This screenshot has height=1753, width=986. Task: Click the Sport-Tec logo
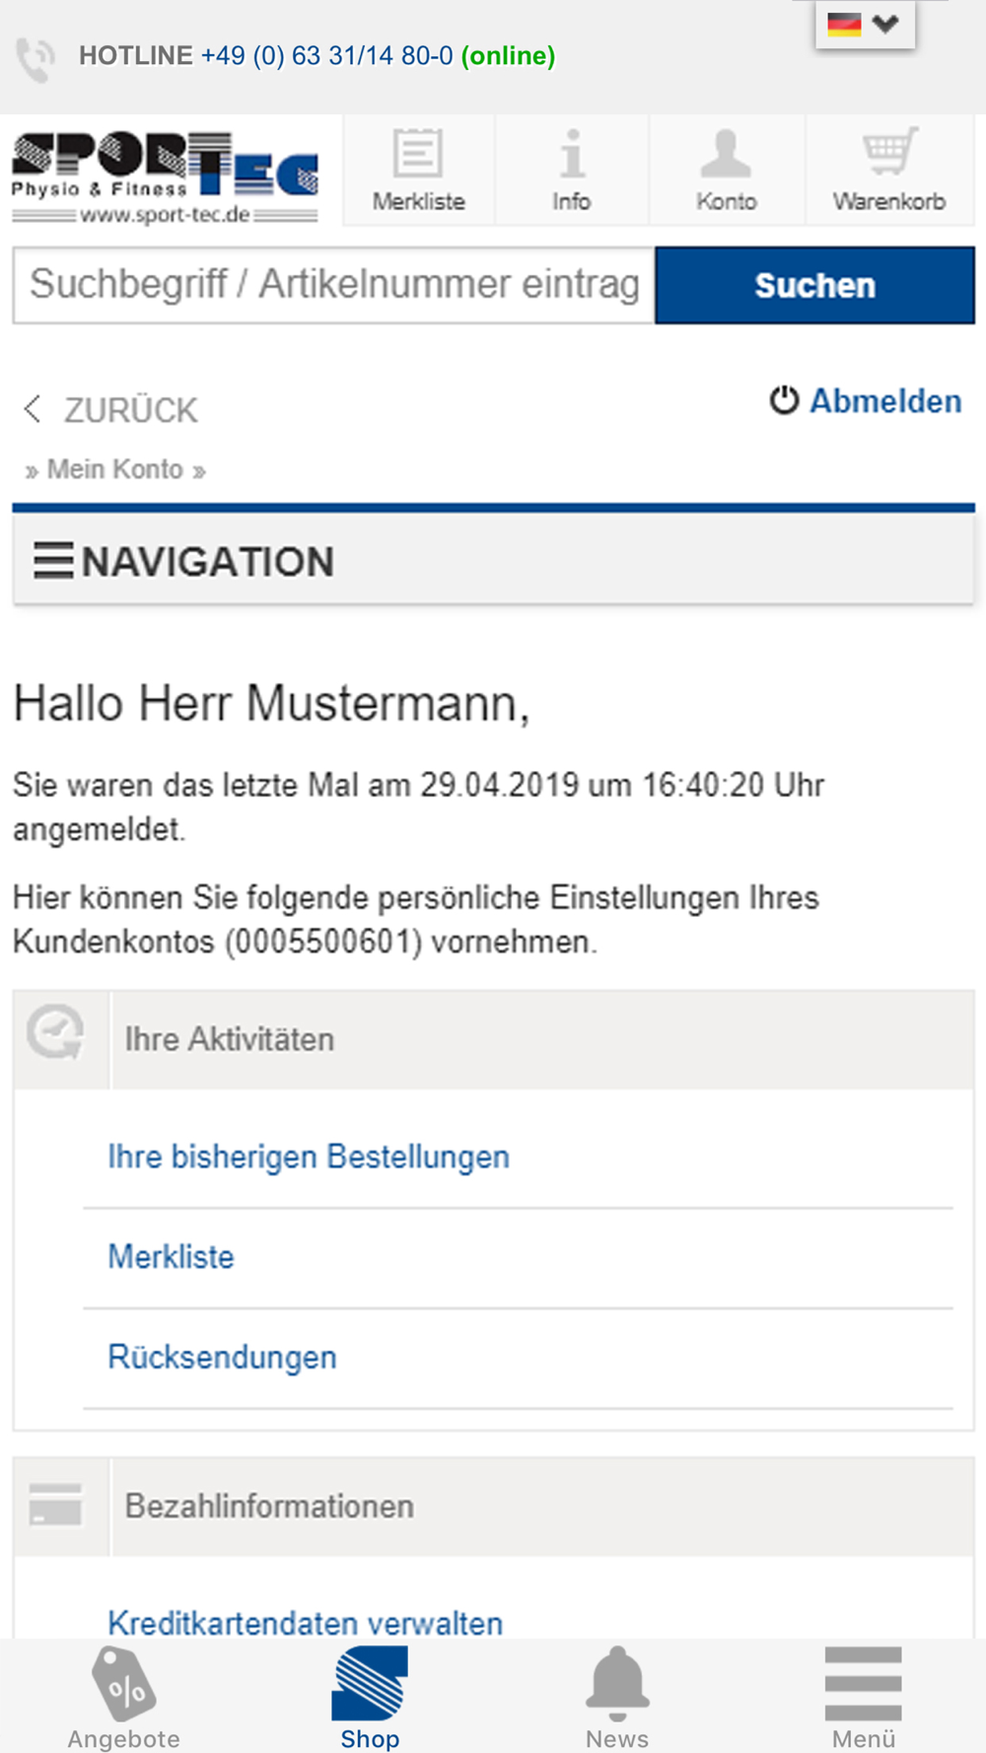click(x=165, y=176)
